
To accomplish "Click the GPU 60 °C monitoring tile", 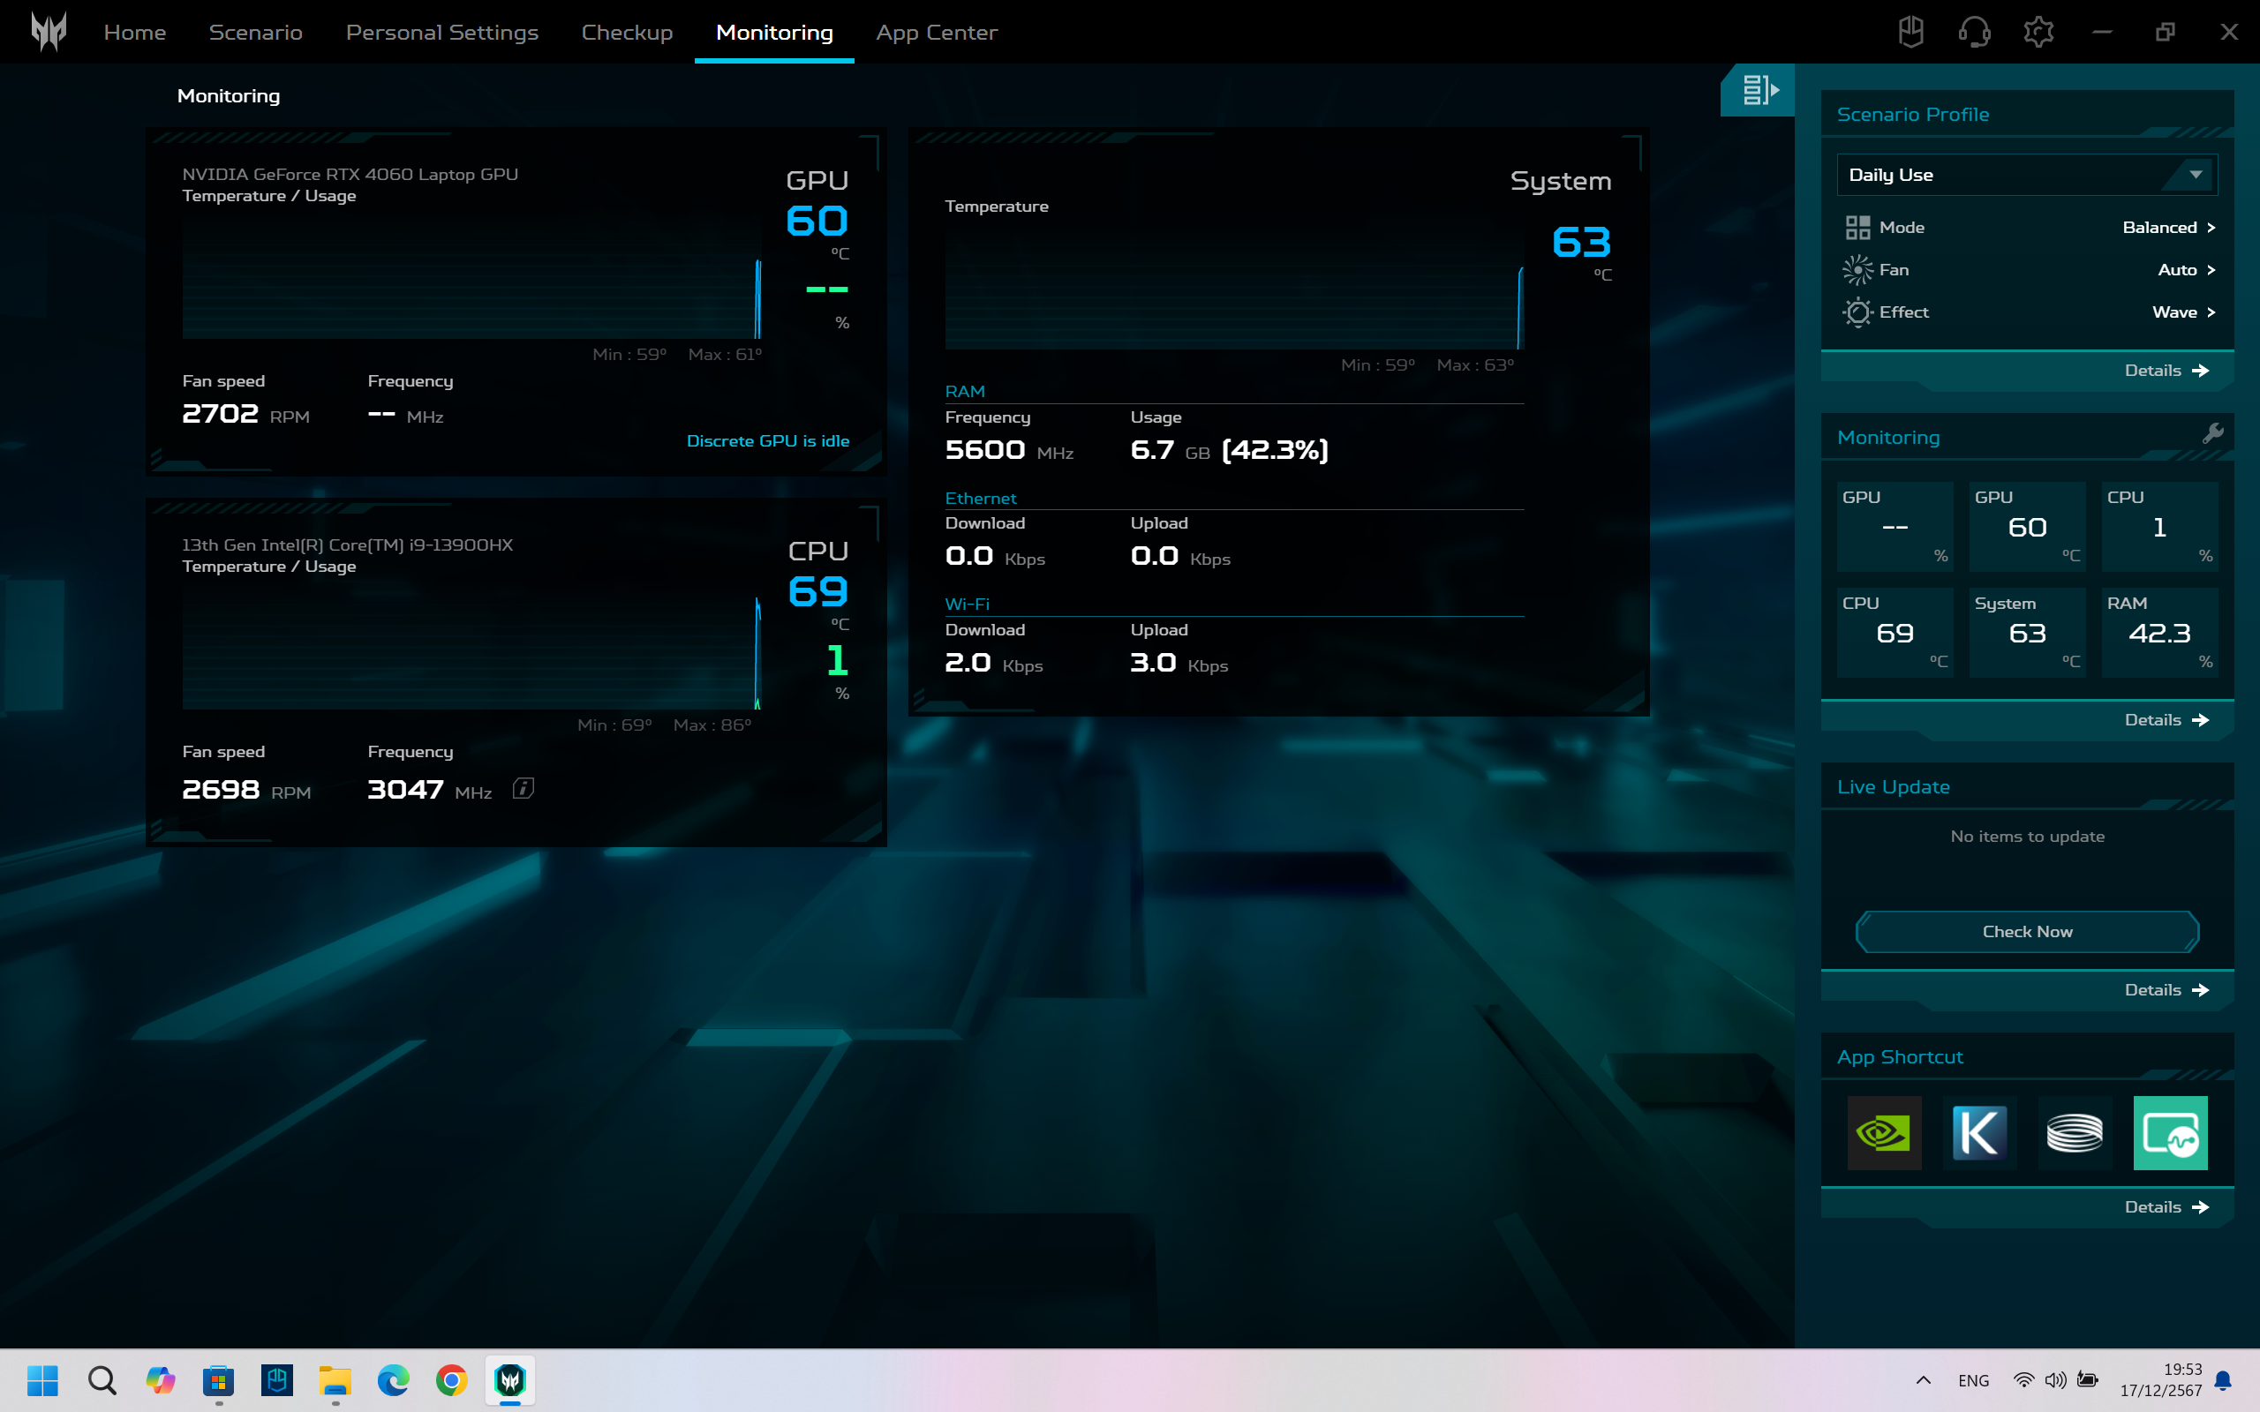I will pyautogui.click(x=2027, y=527).
